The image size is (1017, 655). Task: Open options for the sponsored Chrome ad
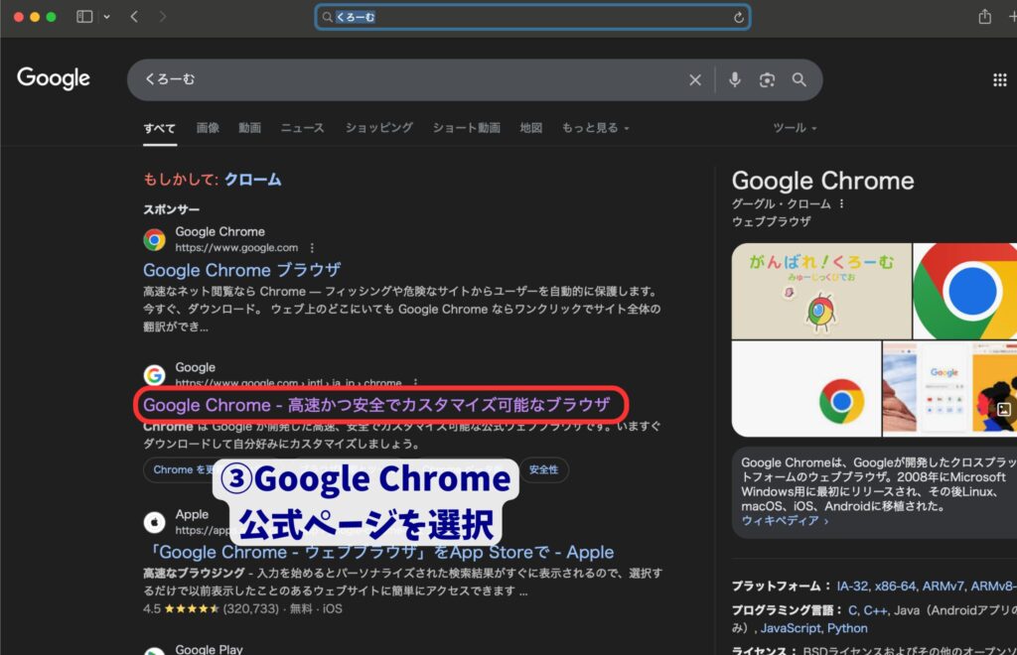point(312,248)
